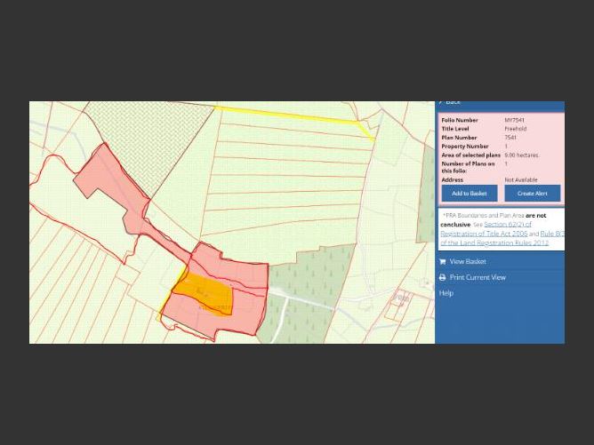Image resolution: width=594 pixels, height=445 pixels.
Task: Click the Create Alert button
Action: click(533, 194)
